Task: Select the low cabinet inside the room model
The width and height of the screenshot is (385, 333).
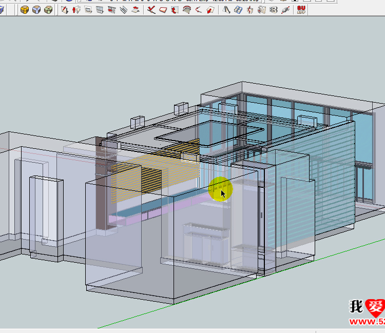Action: [x=206, y=244]
